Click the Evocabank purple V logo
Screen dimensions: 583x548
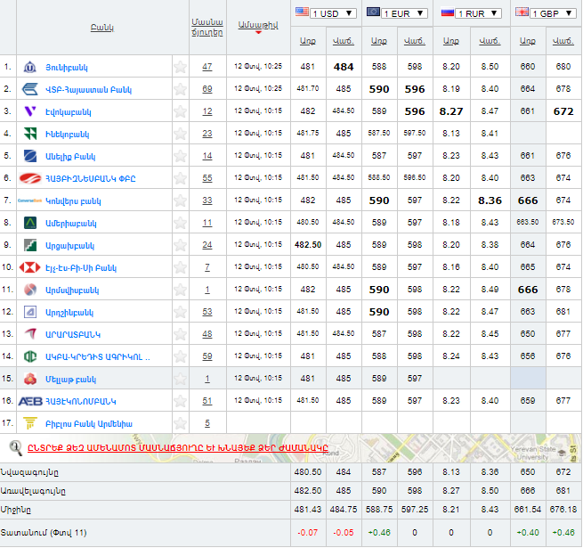pos(30,111)
